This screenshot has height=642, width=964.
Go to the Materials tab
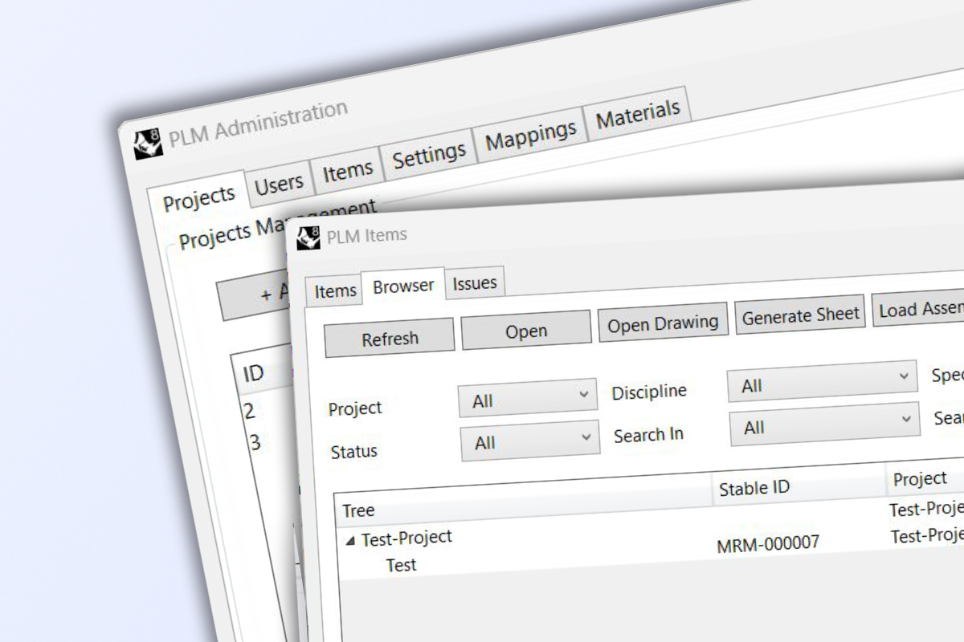[x=638, y=116]
